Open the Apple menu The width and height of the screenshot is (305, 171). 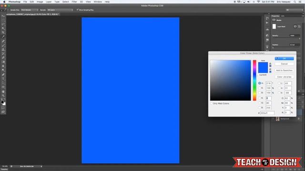4,2
